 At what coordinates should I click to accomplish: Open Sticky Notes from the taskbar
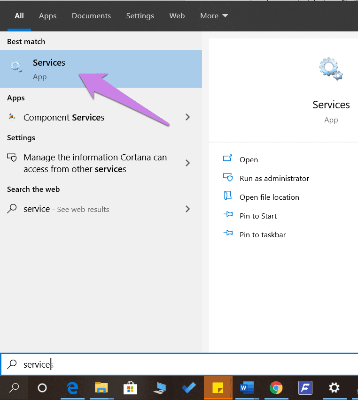pyautogui.click(x=217, y=388)
